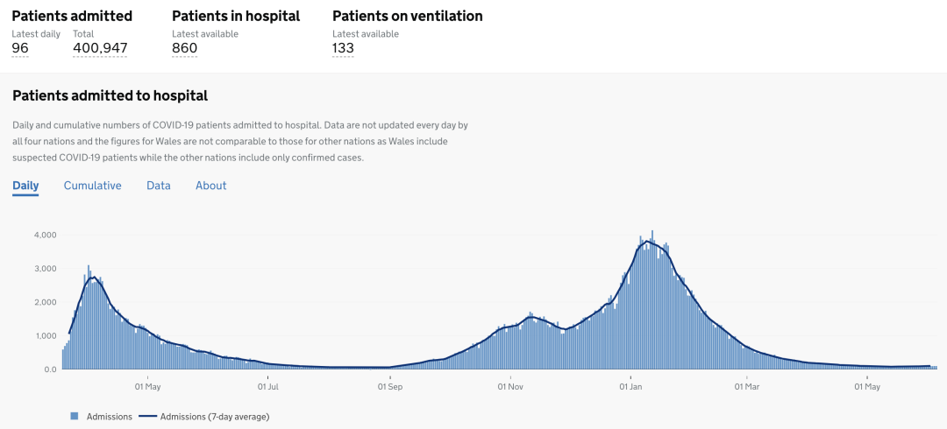This screenshot has height=429, width=947.
Task: Click the Patients admitted to hospital title
Action: [110, 95]
